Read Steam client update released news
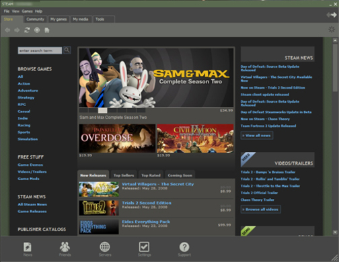Screen dimensions: 339x262 (x=265, y=95)
